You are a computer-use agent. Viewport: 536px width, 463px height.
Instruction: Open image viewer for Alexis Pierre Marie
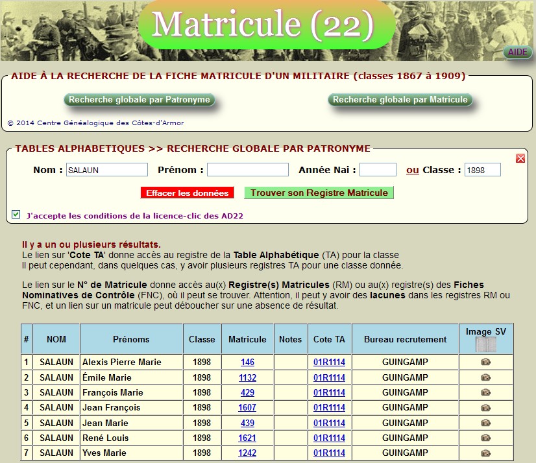(485, 362)
